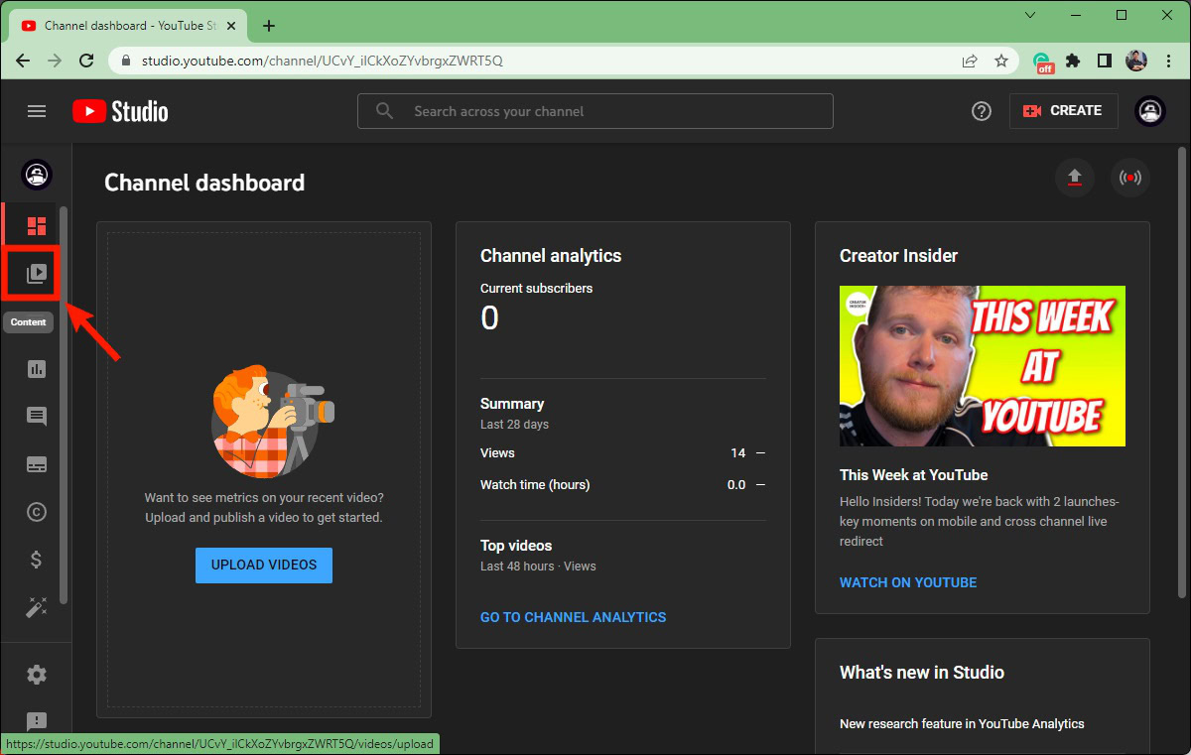Viewport: 1191px width, 755px height.
Task: Open the Analytics icon in sidebar
Action: click(x=37, y=369)
